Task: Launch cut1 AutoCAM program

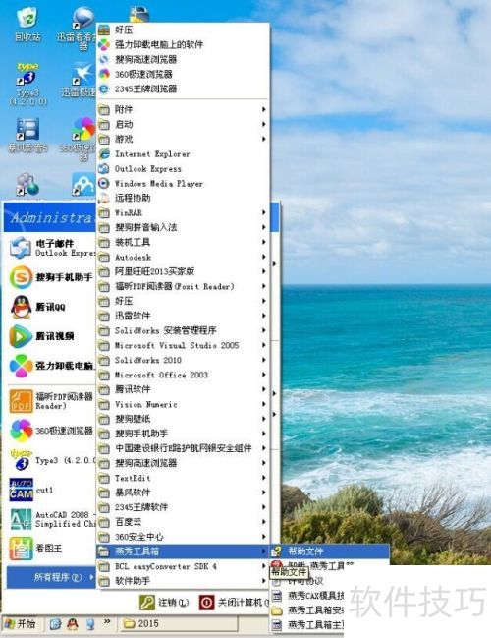Action: coord(32,490)
